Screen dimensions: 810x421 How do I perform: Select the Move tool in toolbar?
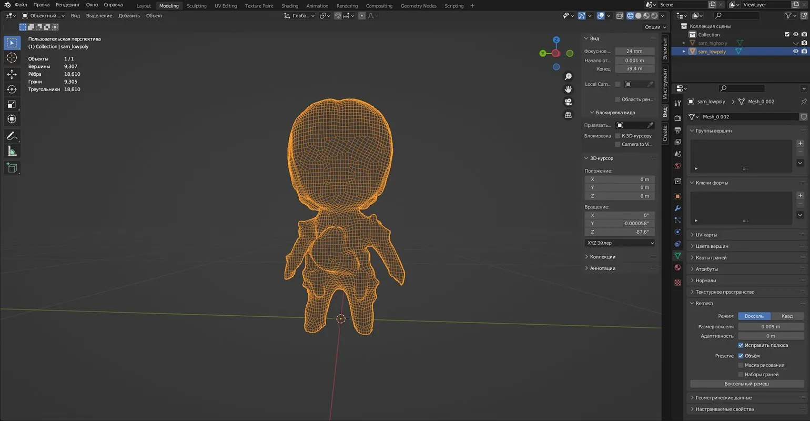[x=12, y=75]
